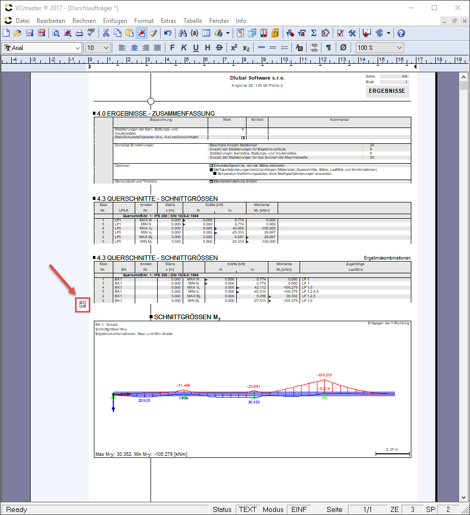The width and height of the screenshot is (470, 515).
Task: Toggle bold formatting with the F button
Action: [x=172, y=47]
